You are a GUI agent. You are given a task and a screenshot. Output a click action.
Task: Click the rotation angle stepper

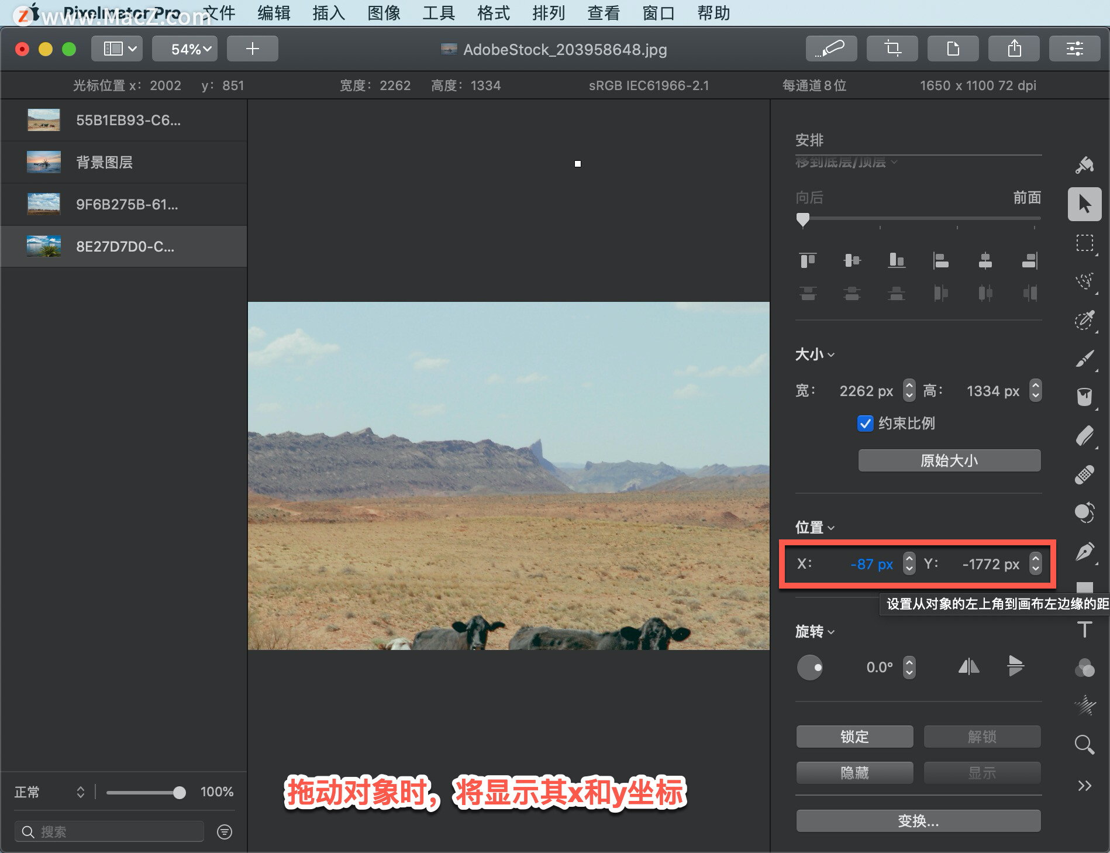point(909,667)
